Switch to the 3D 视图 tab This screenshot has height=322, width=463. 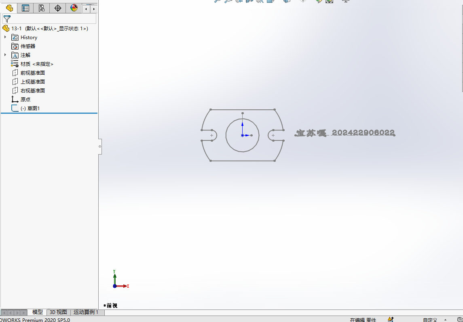pyautogui.click(x=58, y=312)
